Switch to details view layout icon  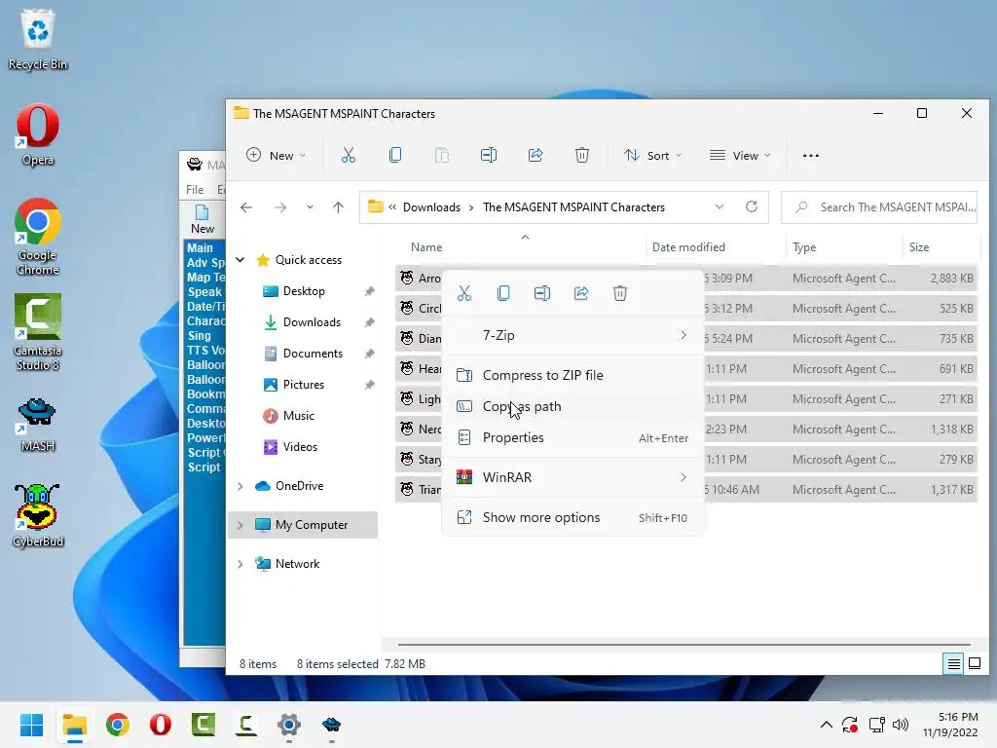954,664
